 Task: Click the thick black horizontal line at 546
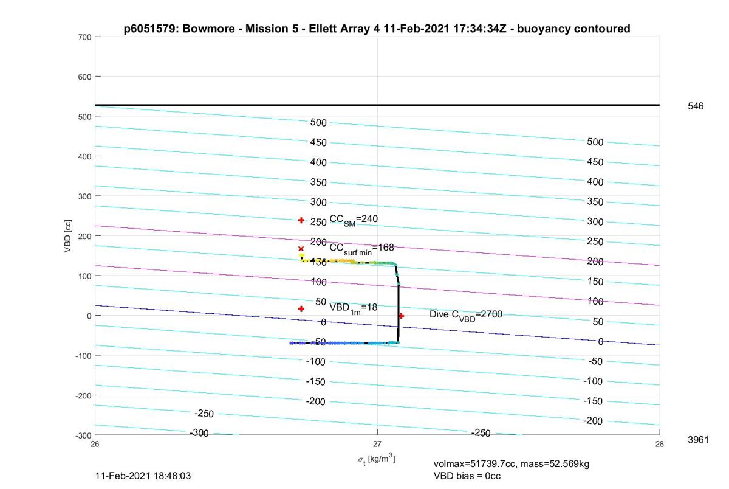[377, 105]
